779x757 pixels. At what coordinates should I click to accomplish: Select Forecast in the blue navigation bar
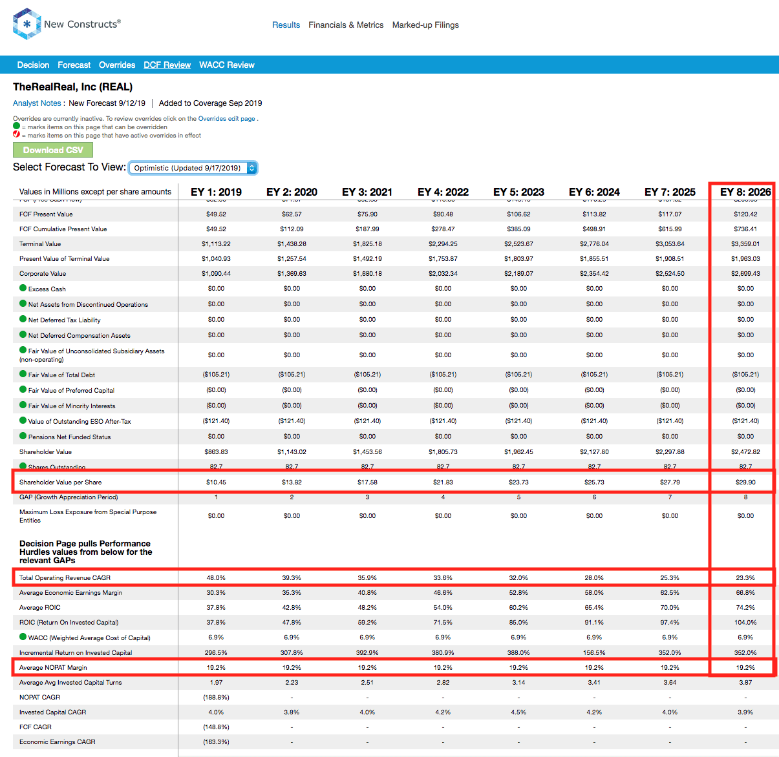[x=74, y=65]
